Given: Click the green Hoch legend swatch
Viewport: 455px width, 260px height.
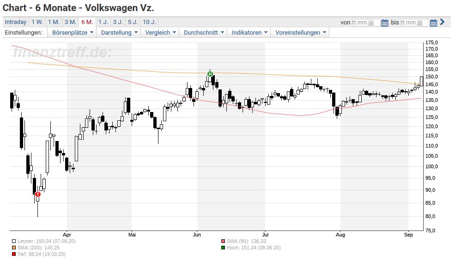Looking at the screenshot, I should point(223,248).
